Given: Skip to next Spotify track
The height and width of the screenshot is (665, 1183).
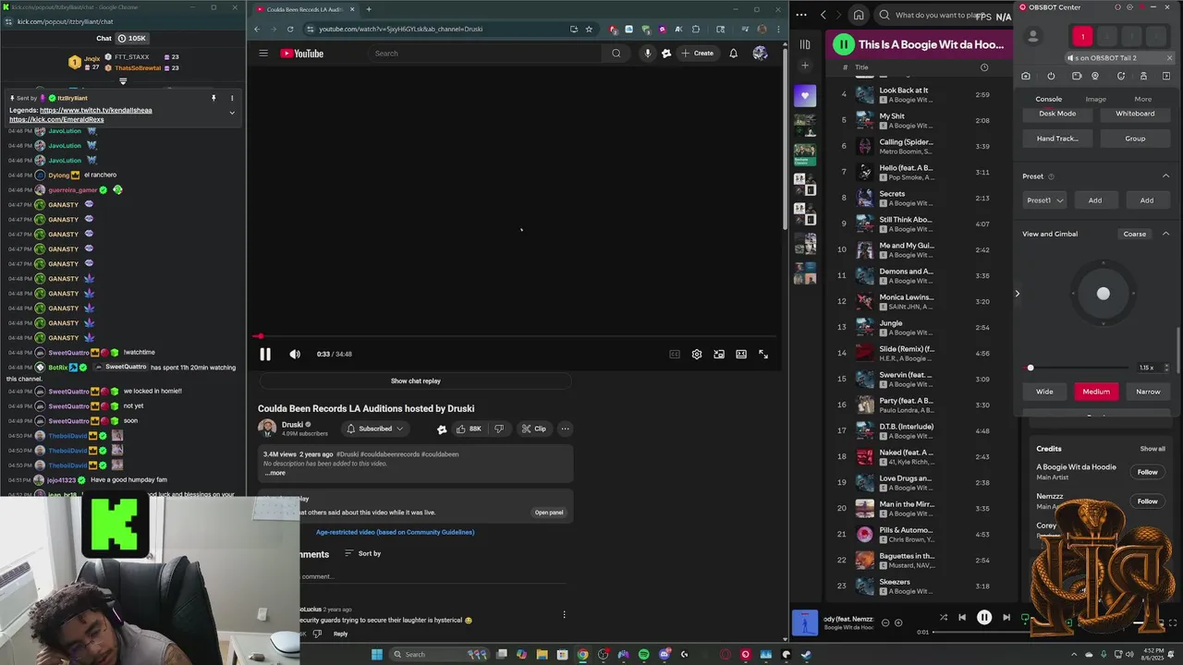Looking at the screenshot, I should click(1006, 618).
